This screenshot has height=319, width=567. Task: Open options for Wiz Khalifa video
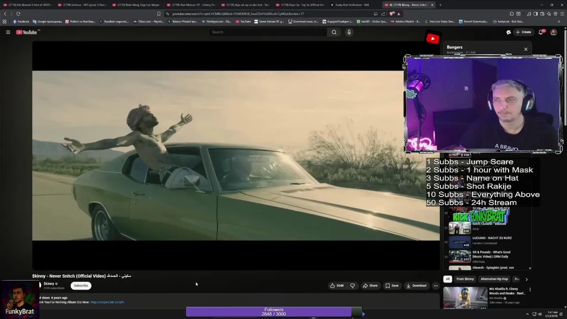[530, 290]
